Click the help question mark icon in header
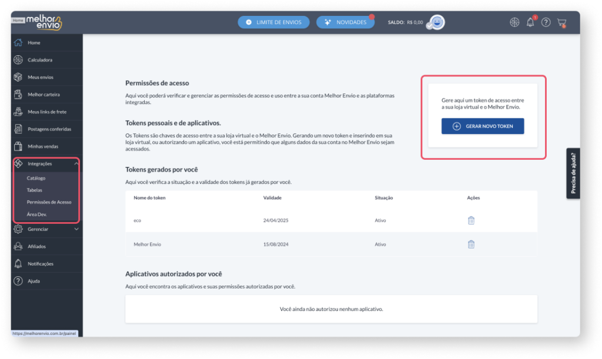The width and height of the screenshot is (602, 359). click(x=546, y=22)
